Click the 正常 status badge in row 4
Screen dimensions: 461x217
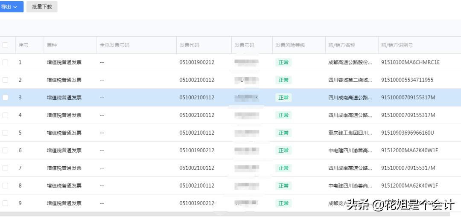point(283,115)
